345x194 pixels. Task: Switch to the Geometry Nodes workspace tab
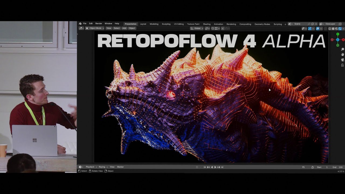tap(262, 24)
